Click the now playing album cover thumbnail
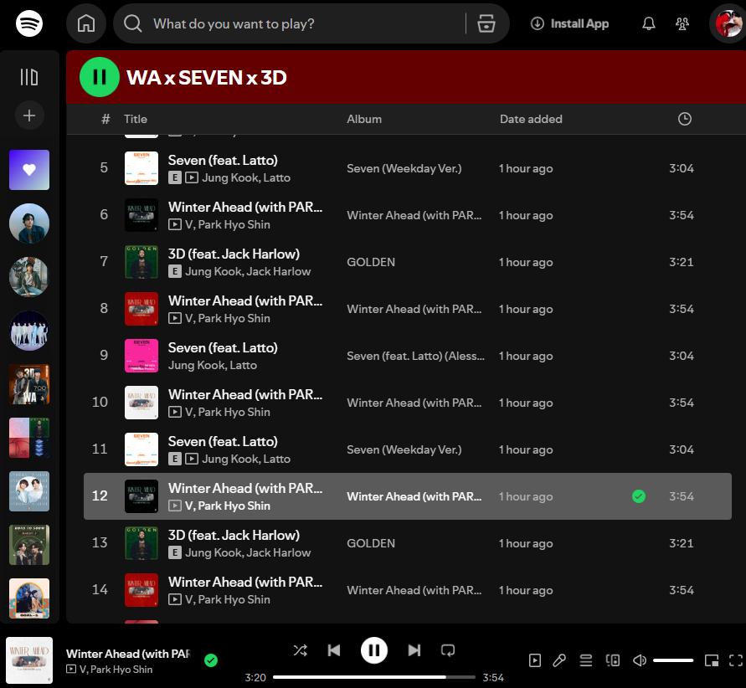This screenshot has width=746, height=688. tap(29, 660)
